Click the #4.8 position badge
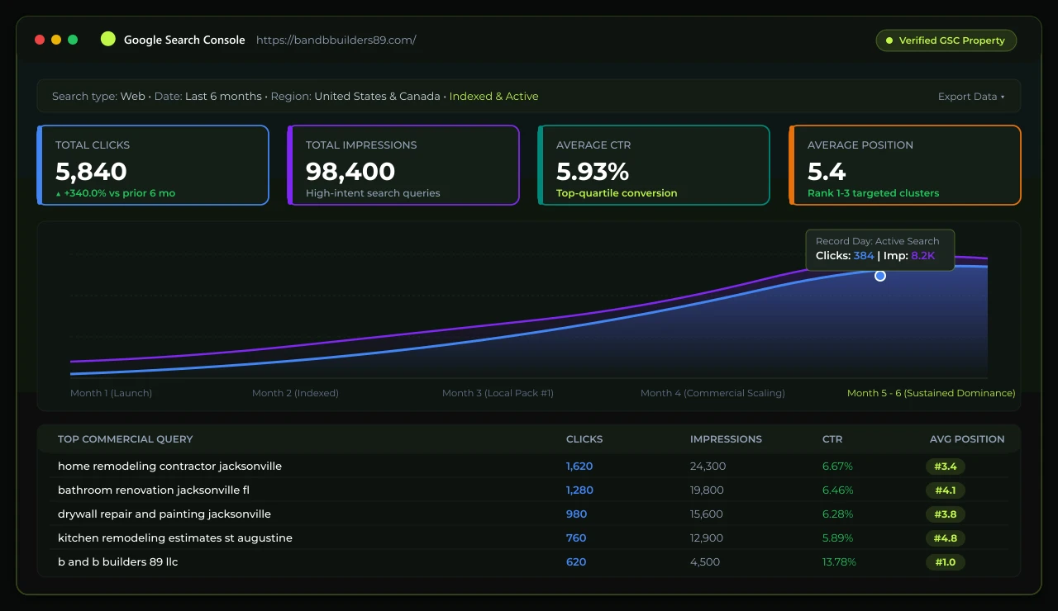1058x611 pixels. [946, 538]
